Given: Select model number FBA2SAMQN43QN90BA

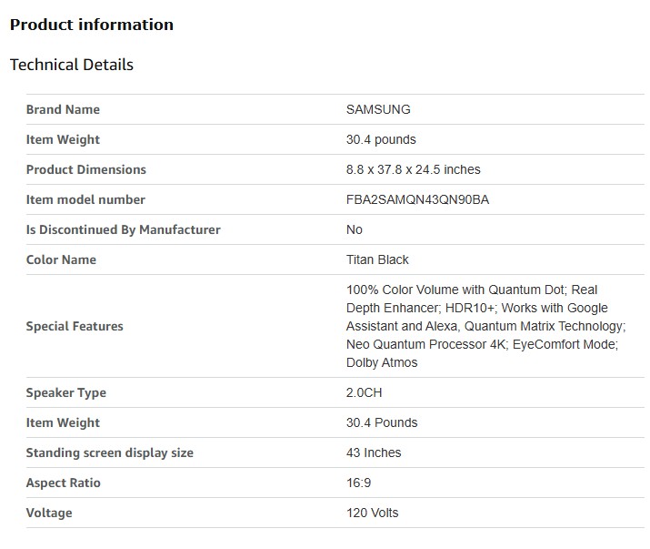Looking at the screenshot, I should [417, 199].
